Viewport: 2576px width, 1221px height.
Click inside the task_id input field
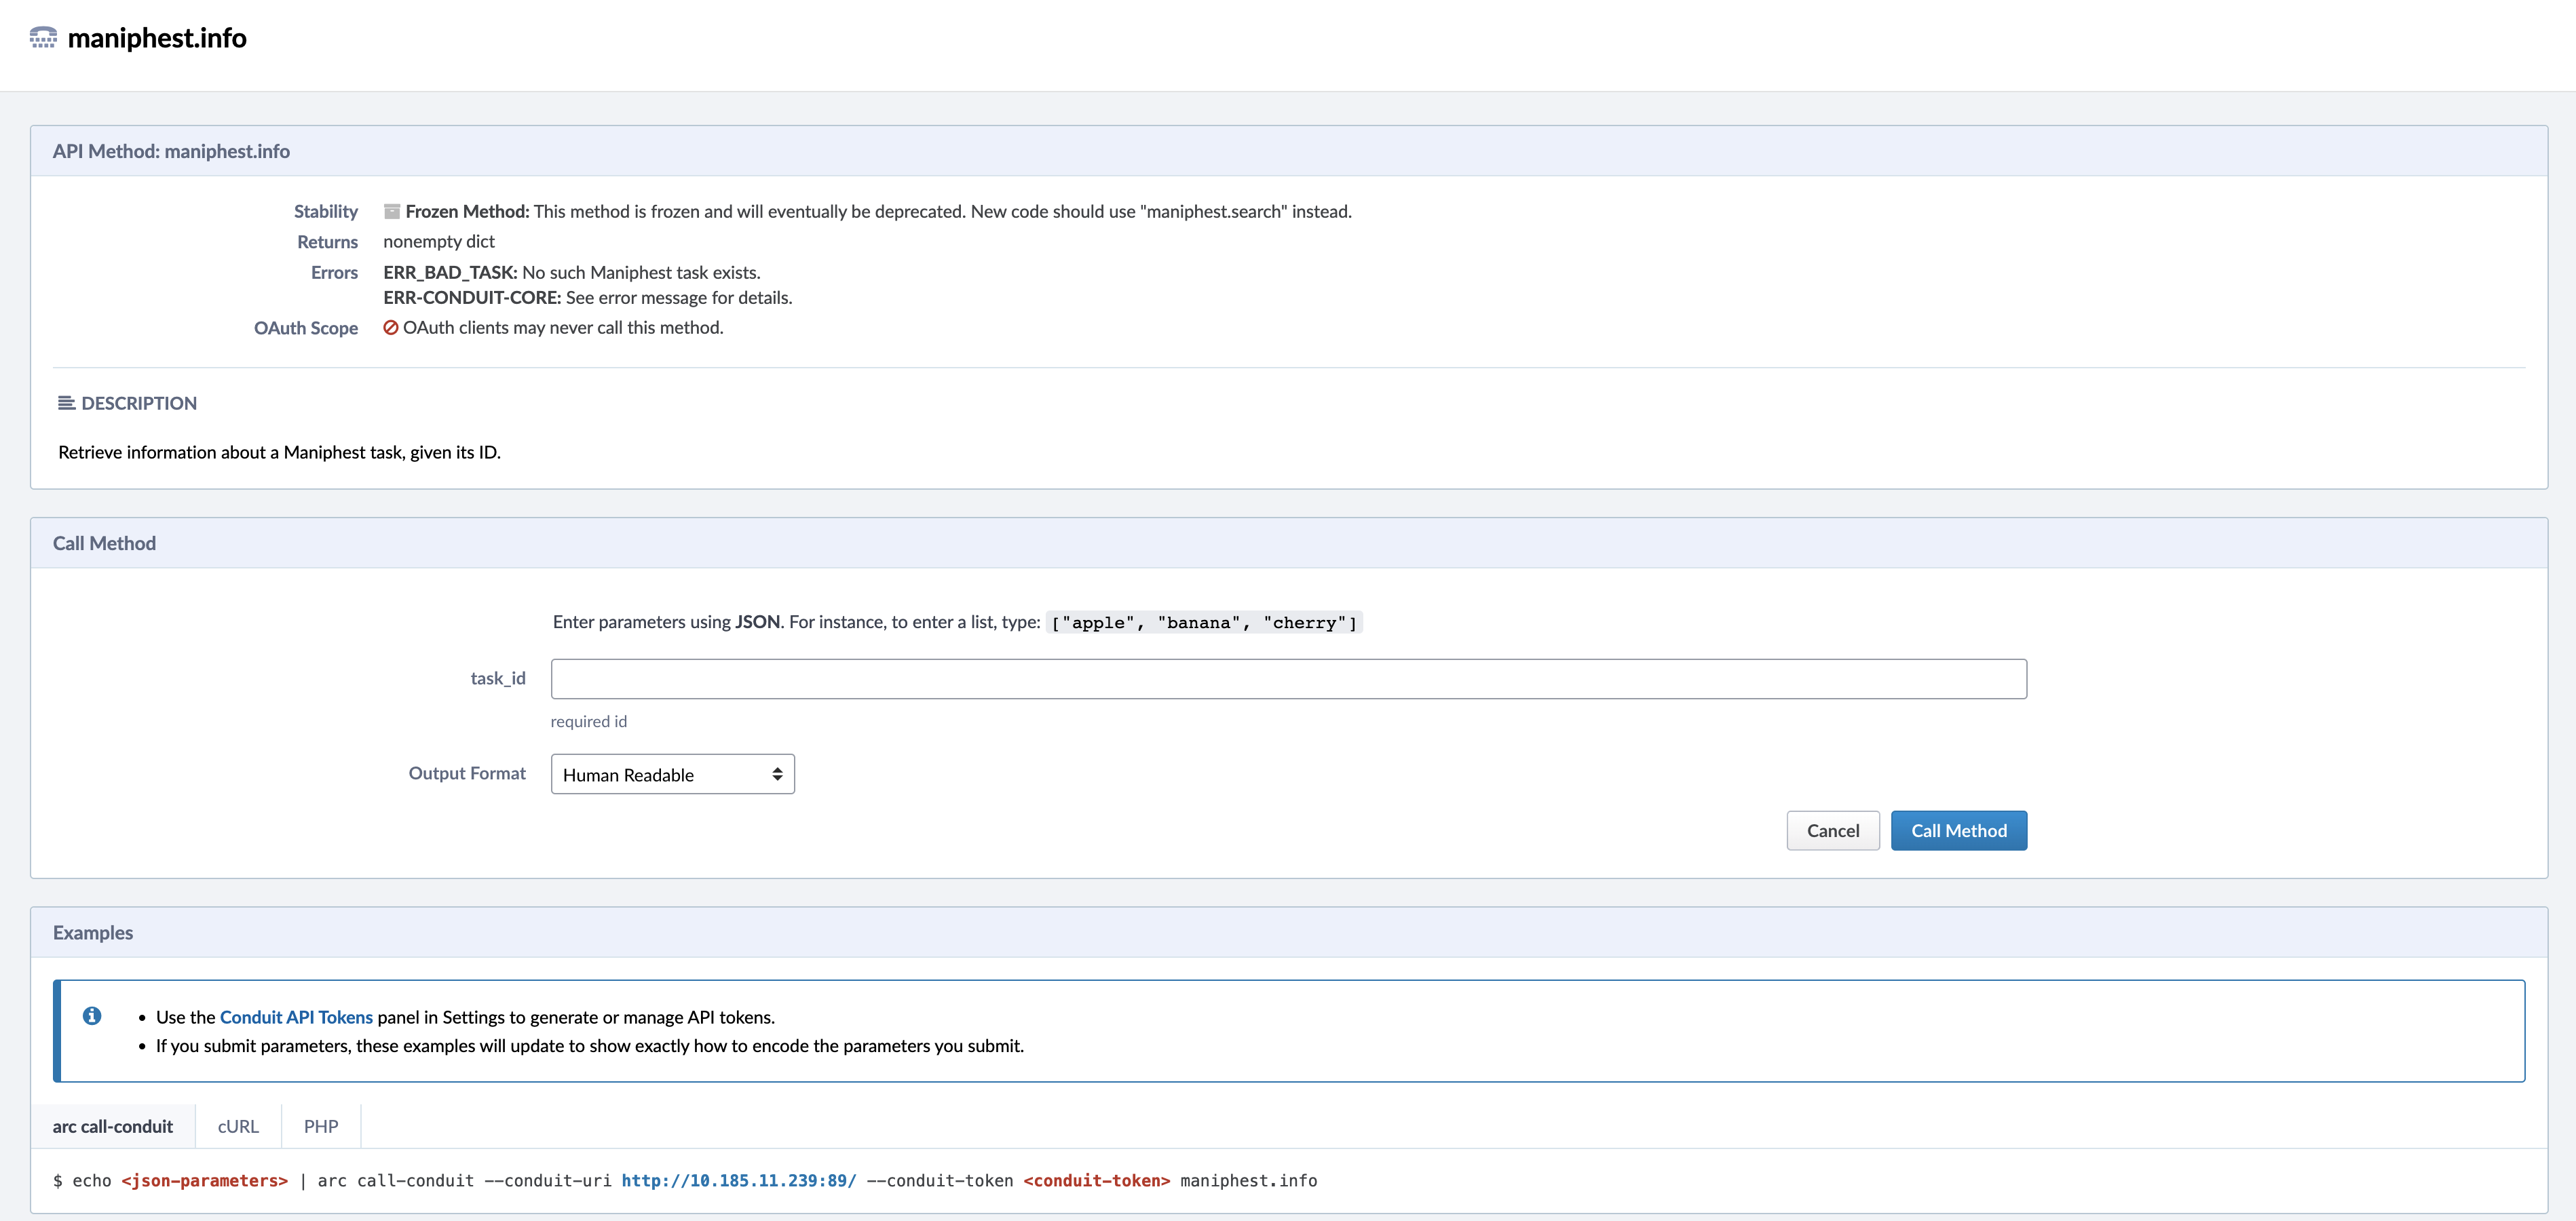click(x=1288, y=679)
